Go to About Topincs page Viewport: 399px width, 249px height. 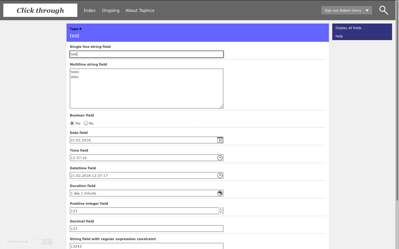pyautogui.click(x=140, y=11)
